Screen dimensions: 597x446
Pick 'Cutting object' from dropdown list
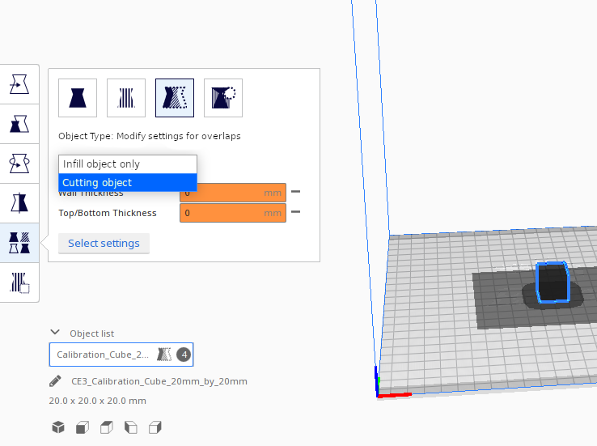point(128,182)
